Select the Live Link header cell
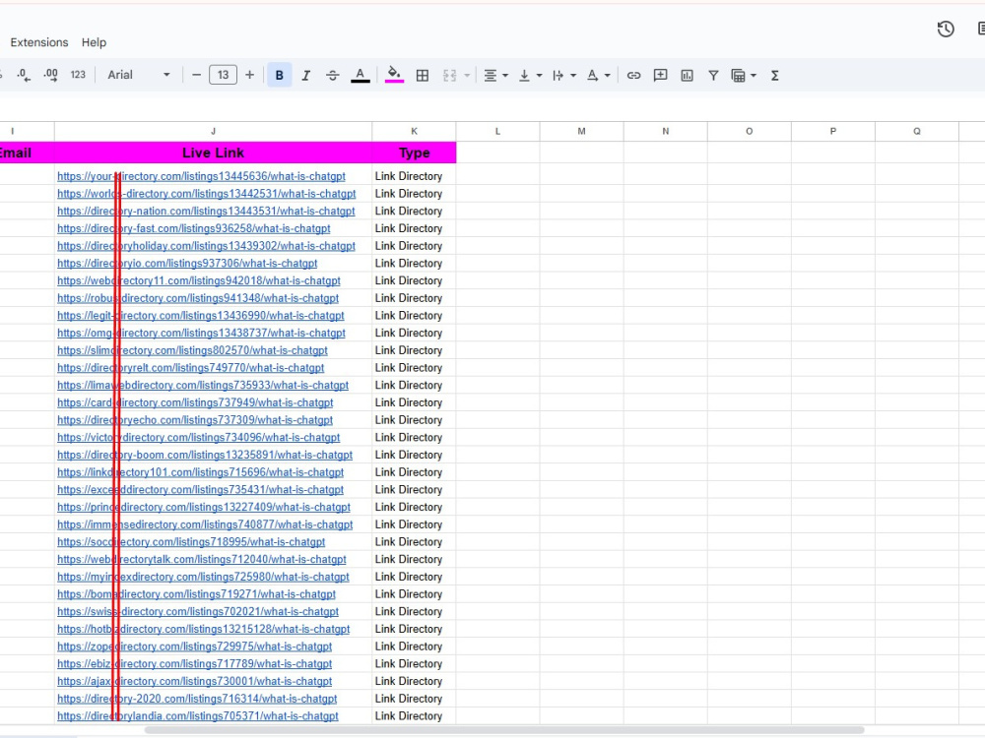Screen dimensions: 985x738 click(x=213, y=153)
